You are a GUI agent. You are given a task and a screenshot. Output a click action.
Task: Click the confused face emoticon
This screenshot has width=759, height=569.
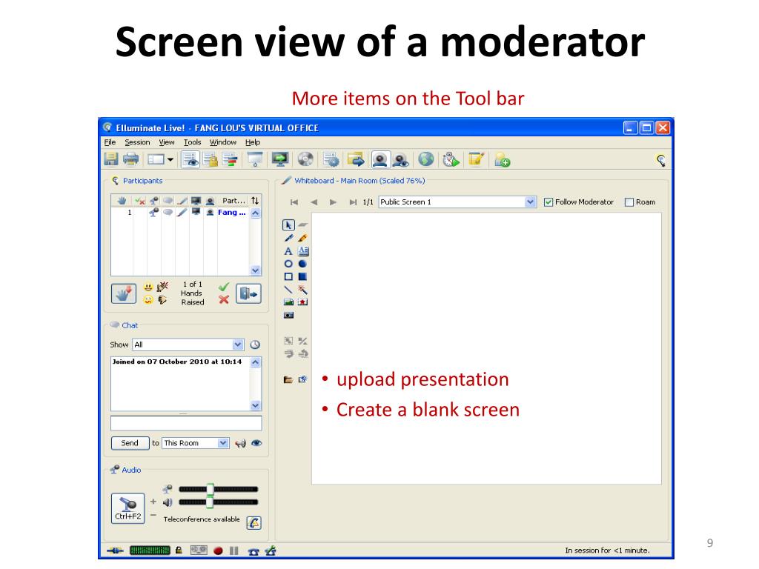pos(148,299)
